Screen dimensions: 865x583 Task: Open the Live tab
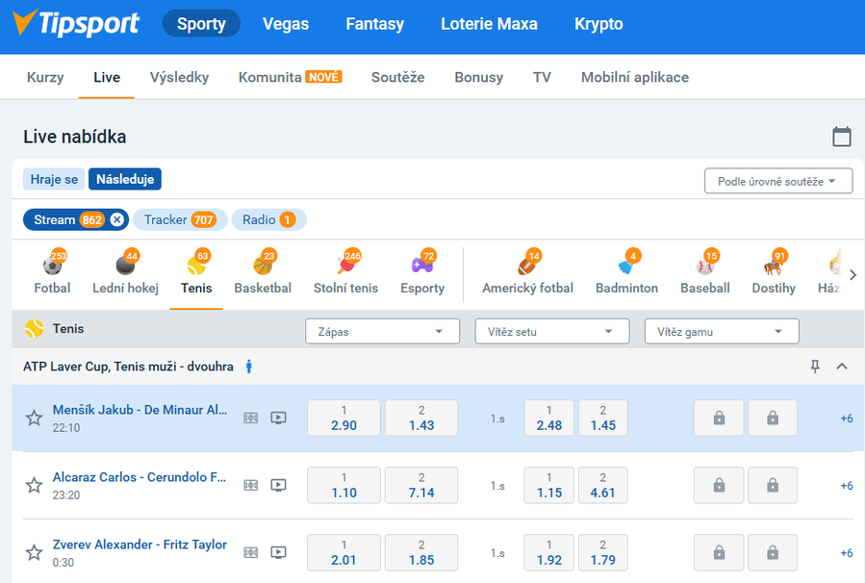(x=107, y=77)
